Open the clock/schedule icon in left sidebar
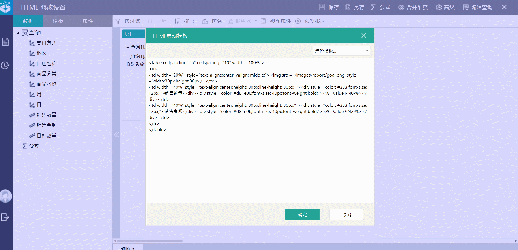518x250 pixels. (x=5, y=65)
